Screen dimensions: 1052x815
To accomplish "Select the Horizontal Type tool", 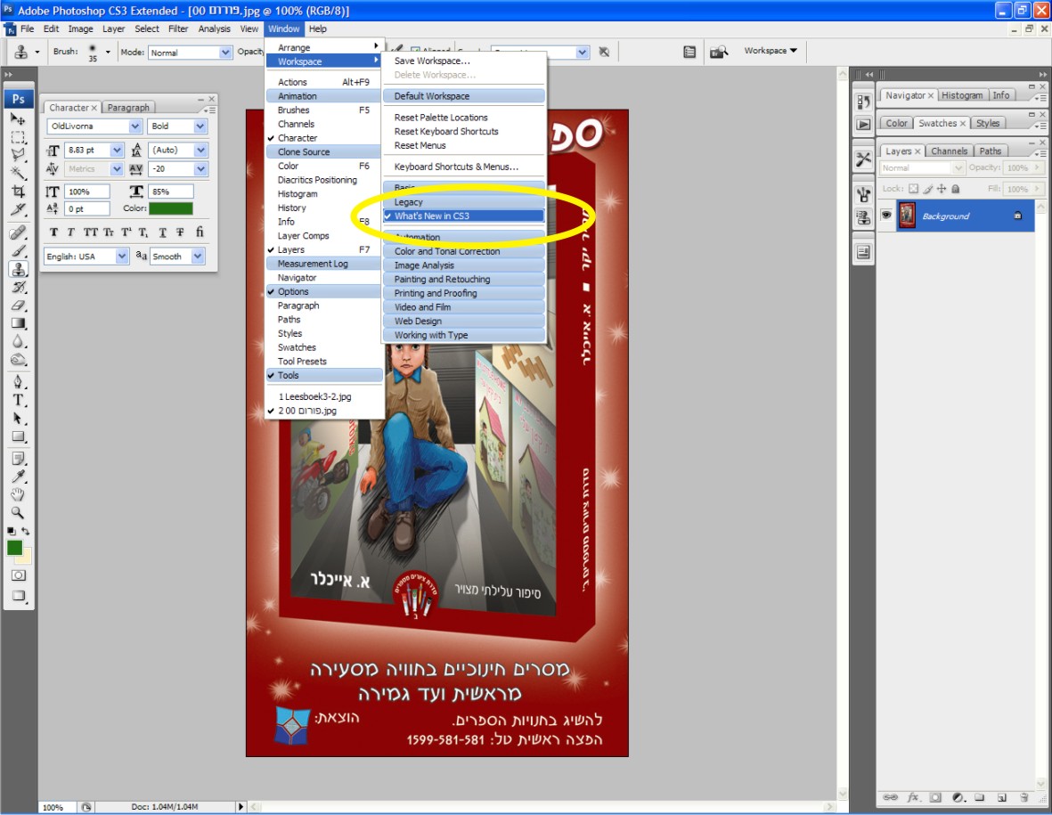I will click(18, 401).
